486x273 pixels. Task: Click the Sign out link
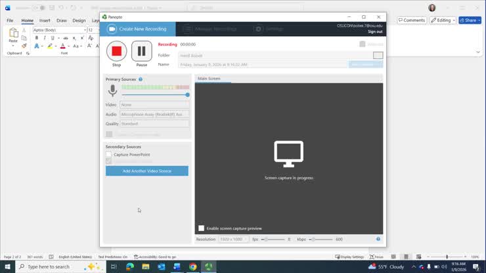tap(375, 31)
